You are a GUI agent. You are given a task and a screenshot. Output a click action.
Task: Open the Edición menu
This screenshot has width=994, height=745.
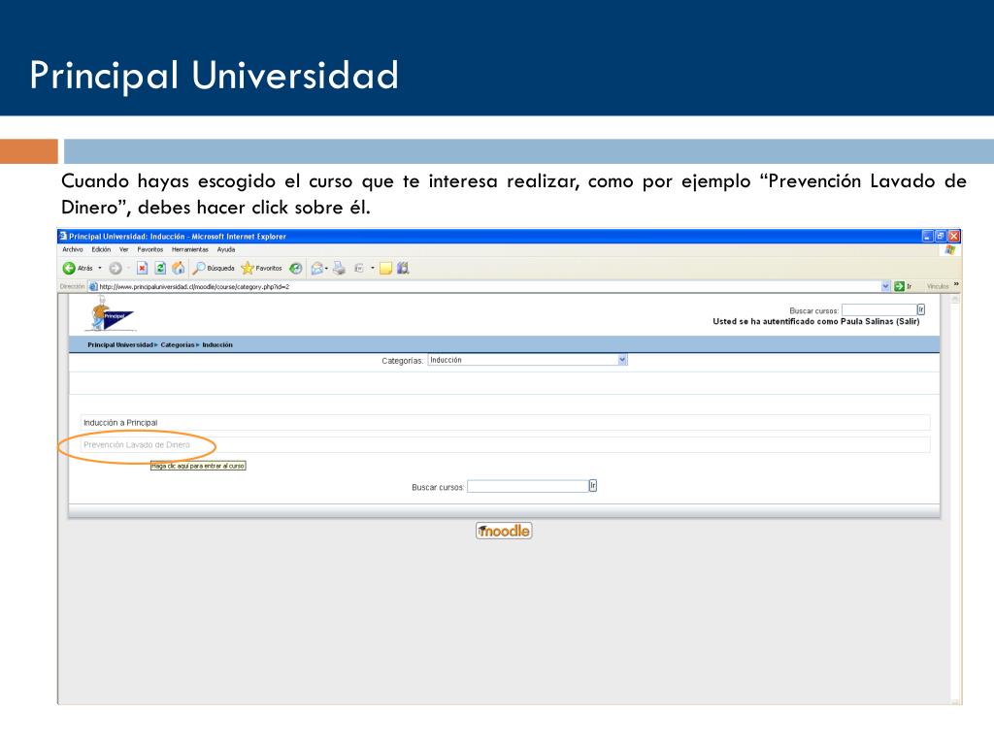tap(101, 249)
